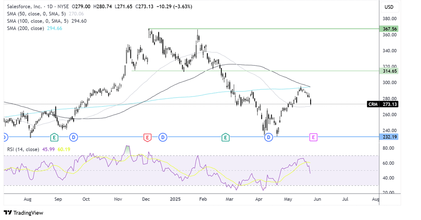Viewport: 421px width, 220px height.
Task: Click Oct on the time axis
Action: point(86,199)
